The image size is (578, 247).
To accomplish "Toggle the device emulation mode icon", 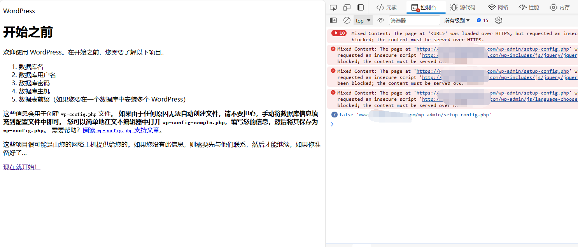I will 347,7.
